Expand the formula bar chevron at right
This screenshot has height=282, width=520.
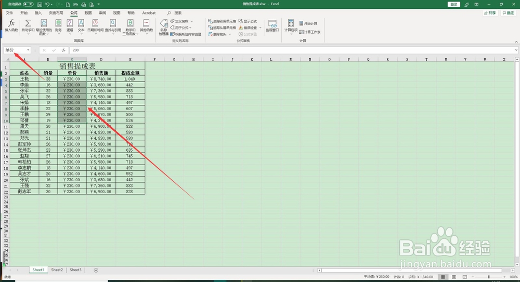[x=516, y=50]
